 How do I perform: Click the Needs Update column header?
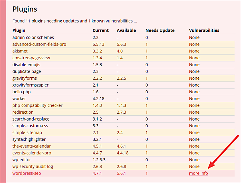tap(160, 31)
